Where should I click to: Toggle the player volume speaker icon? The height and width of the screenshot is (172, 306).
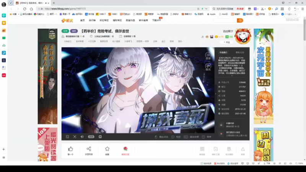[82, 137]
